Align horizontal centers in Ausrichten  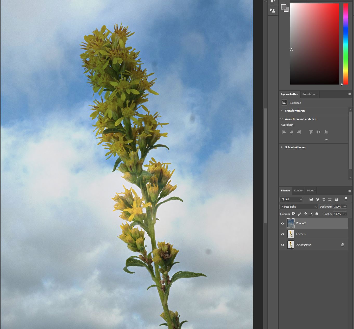292,132
